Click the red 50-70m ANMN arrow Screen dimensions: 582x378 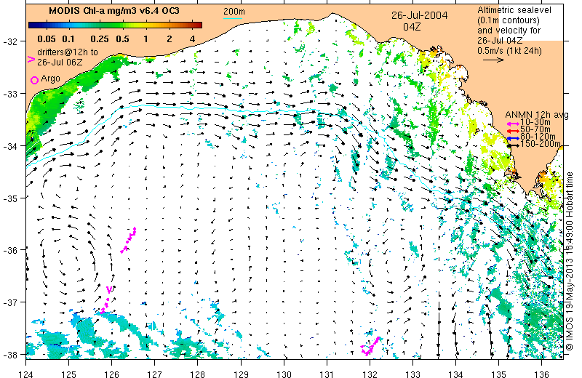click(514, 131)
